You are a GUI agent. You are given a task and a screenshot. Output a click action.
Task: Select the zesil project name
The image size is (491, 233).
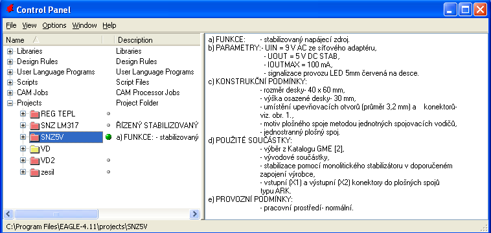tap(47, 172)
